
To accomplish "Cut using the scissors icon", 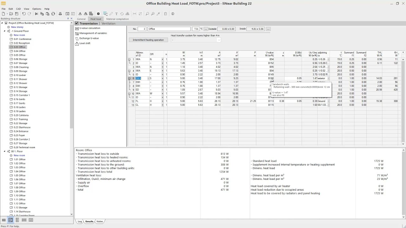I will [x=36, y=14].
